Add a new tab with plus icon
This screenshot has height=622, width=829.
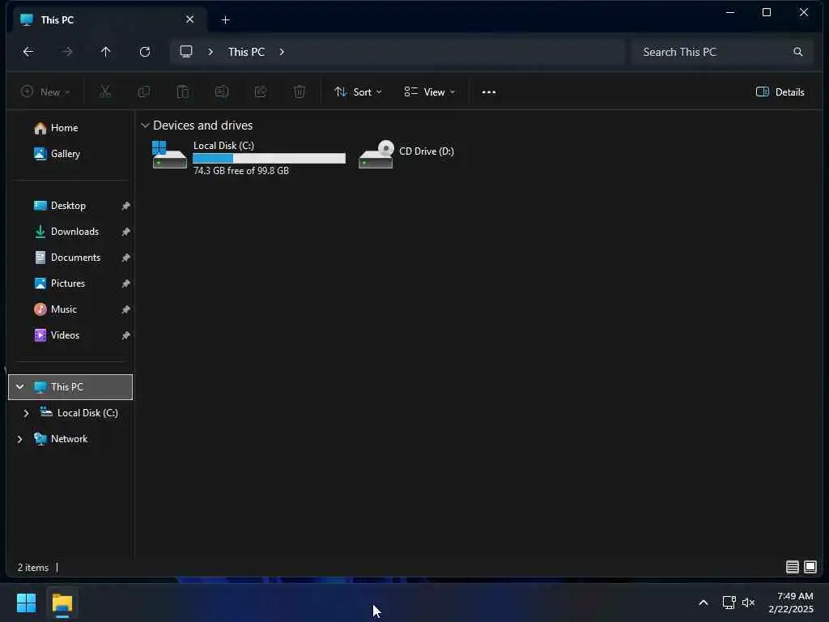coord(226,19)
